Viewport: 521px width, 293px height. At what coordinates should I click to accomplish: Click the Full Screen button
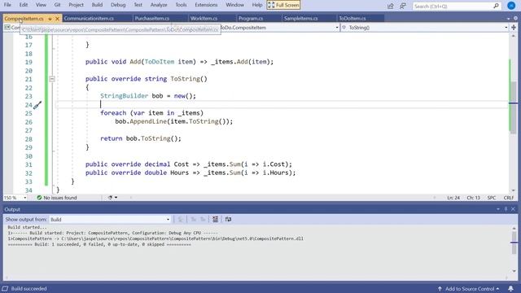[x=283, y=5]
